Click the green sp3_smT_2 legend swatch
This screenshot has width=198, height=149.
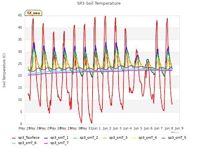(x=75, y=138)
